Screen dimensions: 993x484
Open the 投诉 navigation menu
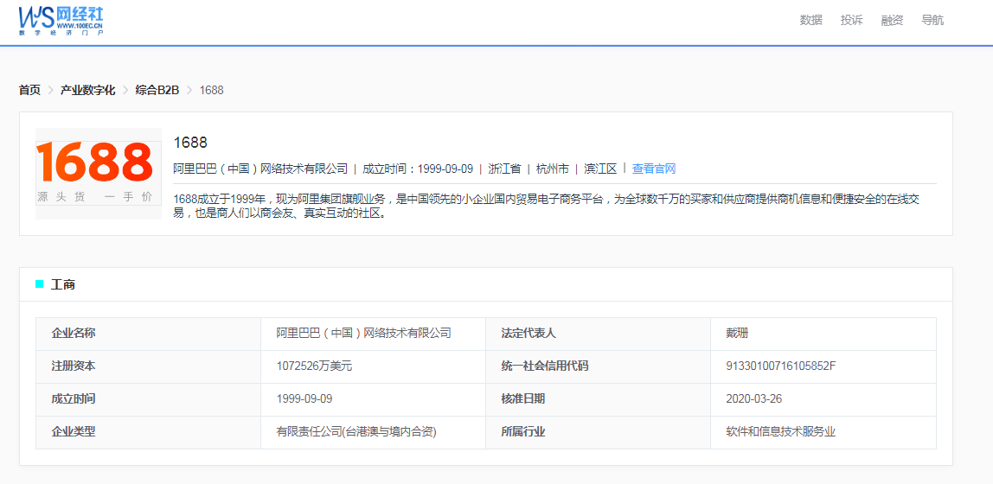[851, 20]
